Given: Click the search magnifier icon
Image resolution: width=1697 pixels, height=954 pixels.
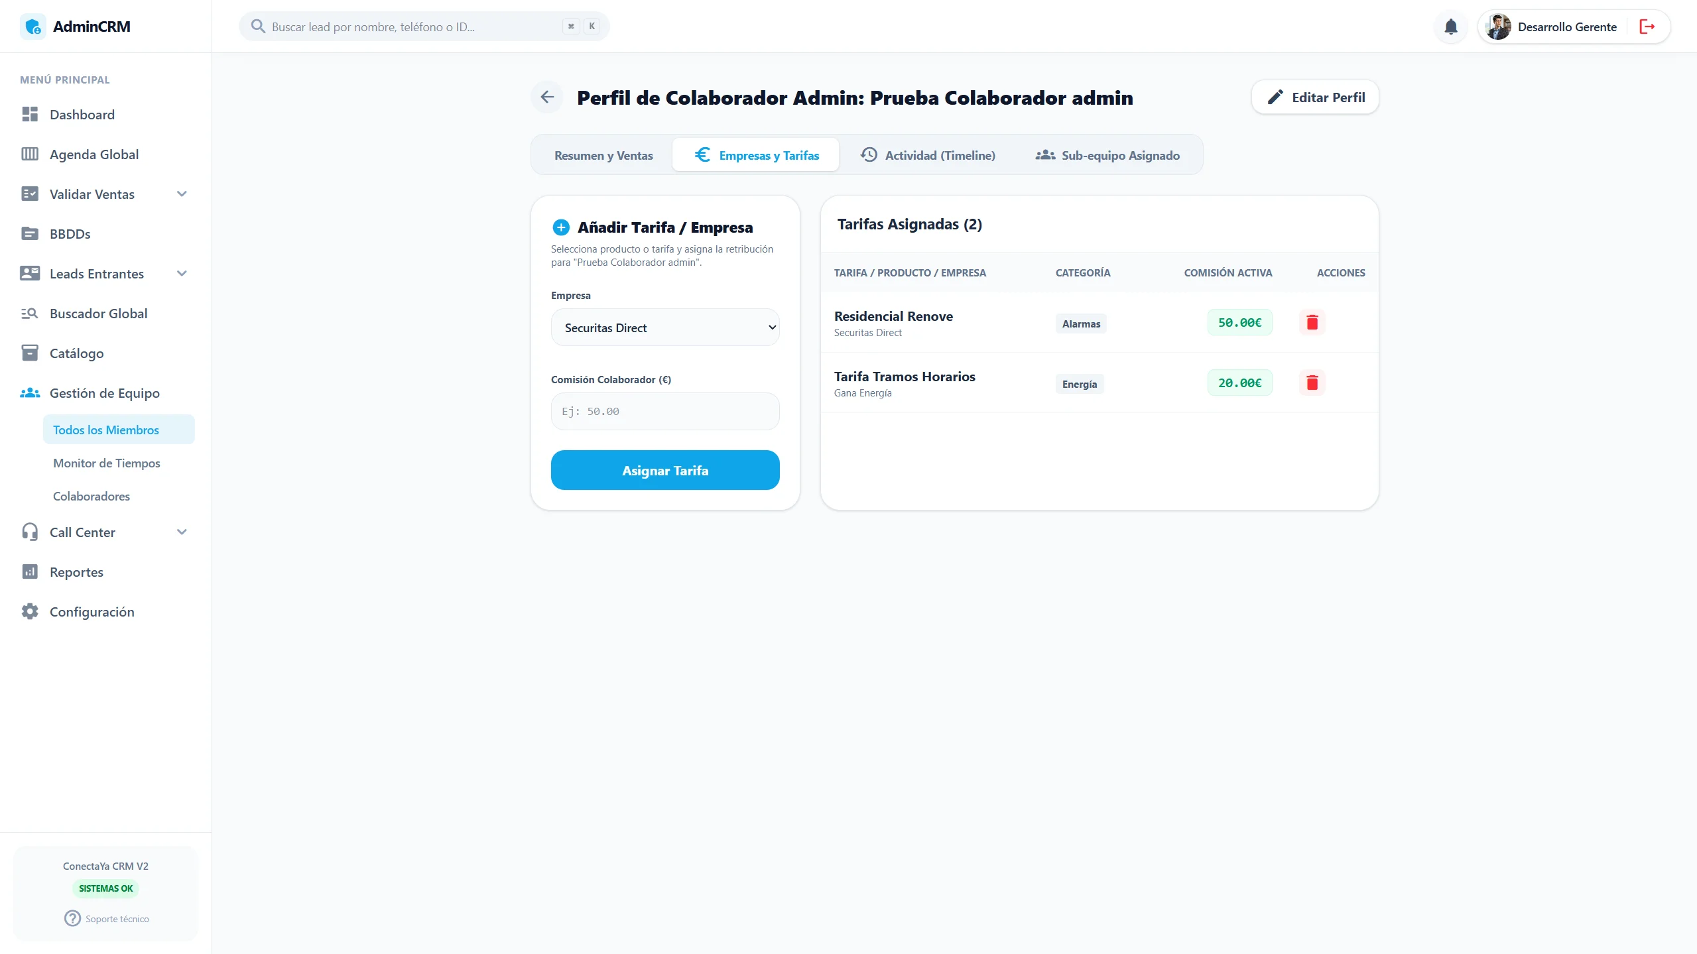Looking at the screenshot, I should [258, 27].
